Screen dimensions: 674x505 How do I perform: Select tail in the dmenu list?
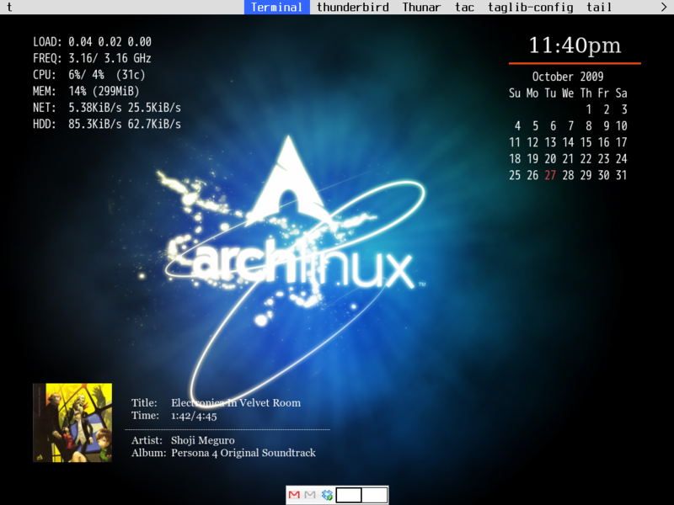(599, 8)
